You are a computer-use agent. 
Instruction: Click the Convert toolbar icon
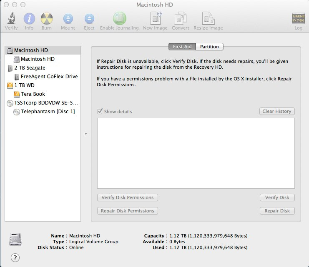[x=180, y=18]
